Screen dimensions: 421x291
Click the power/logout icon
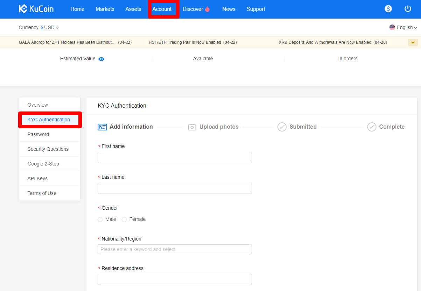[408, 9]
